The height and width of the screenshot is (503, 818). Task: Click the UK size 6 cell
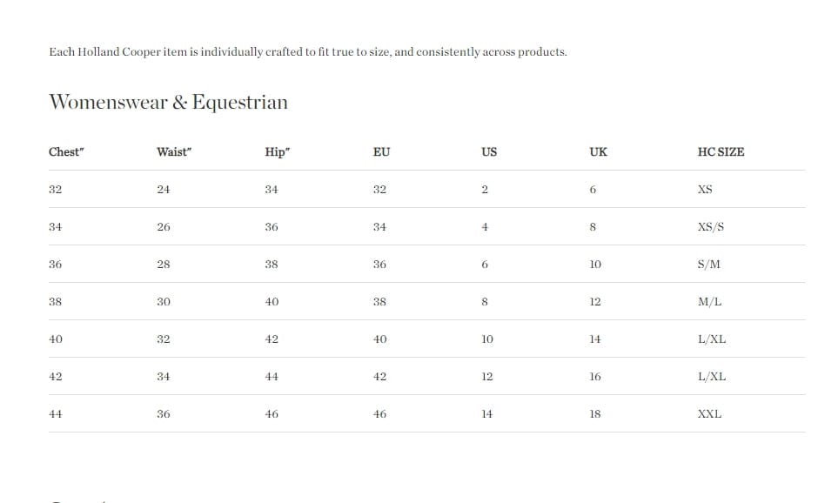tap(593, 190)
